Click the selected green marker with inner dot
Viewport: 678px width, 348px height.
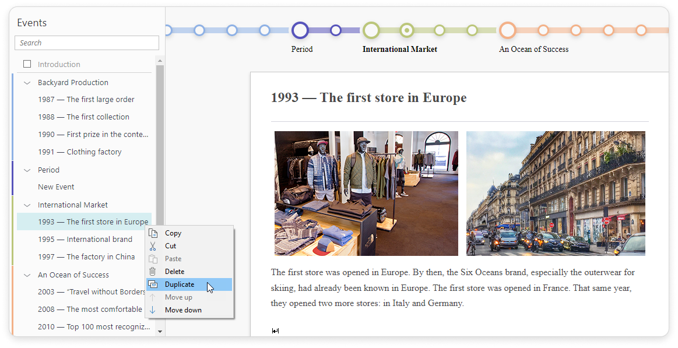pyautogui.click(x=406, y=30)
